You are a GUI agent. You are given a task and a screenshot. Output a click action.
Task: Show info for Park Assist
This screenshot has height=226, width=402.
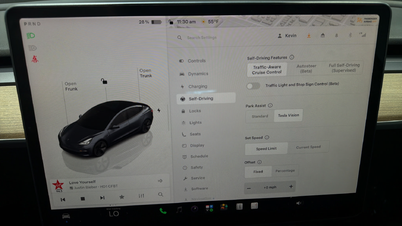[270, 105]
